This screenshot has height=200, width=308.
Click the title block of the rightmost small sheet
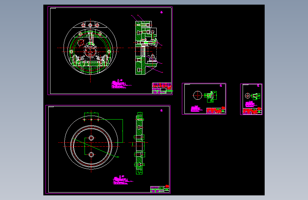[252, 111]
